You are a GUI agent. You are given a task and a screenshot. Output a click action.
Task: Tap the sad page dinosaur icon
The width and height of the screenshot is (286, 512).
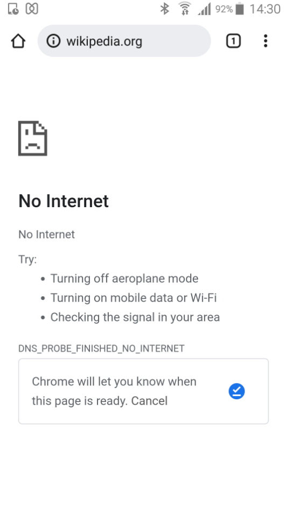click(x=33, y=139)
